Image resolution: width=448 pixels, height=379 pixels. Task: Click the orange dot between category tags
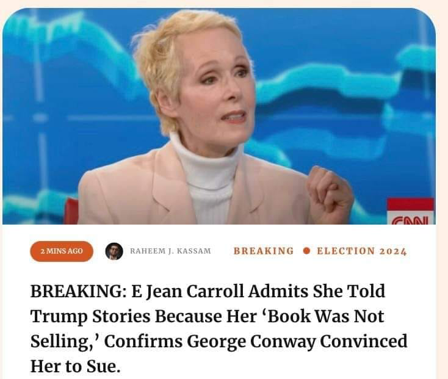pos(306,251)
